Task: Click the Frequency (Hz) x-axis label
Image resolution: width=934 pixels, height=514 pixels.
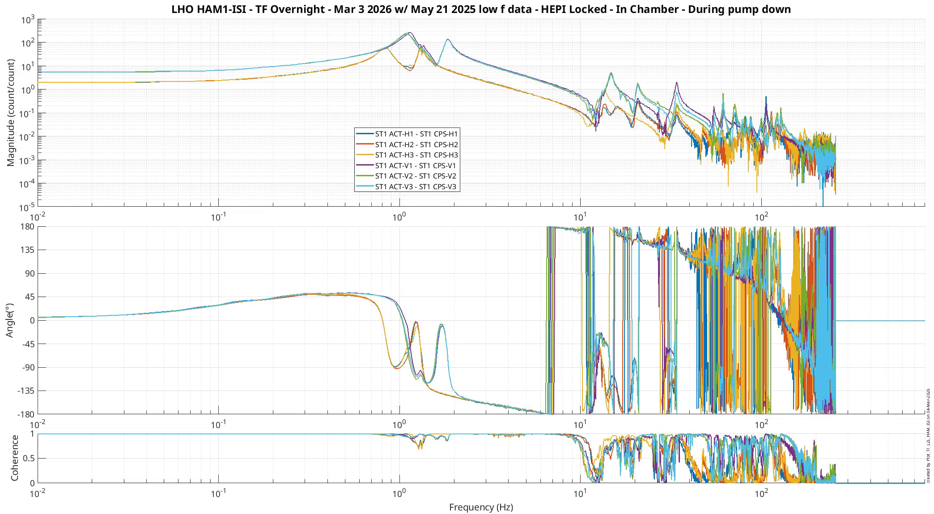Action: point(481,507)
